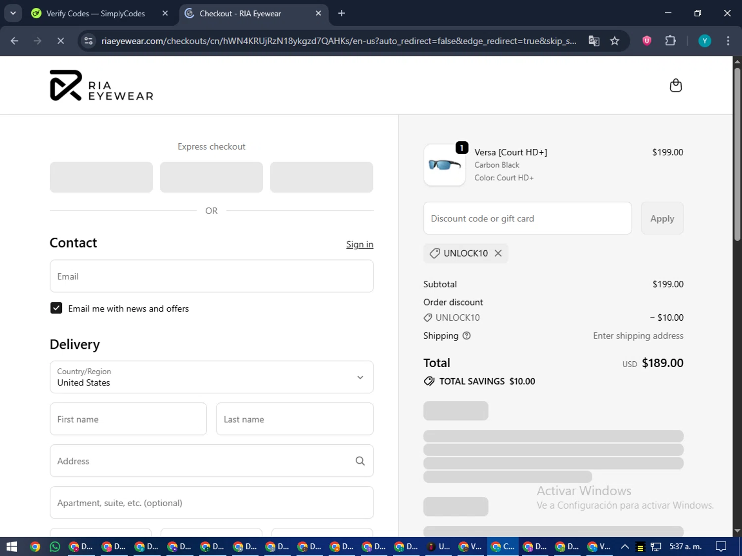Click the taskbar clock 5:37 a. m.
Image resolution: width=742 pixels, height=556 pixels.
coord(685,546)
